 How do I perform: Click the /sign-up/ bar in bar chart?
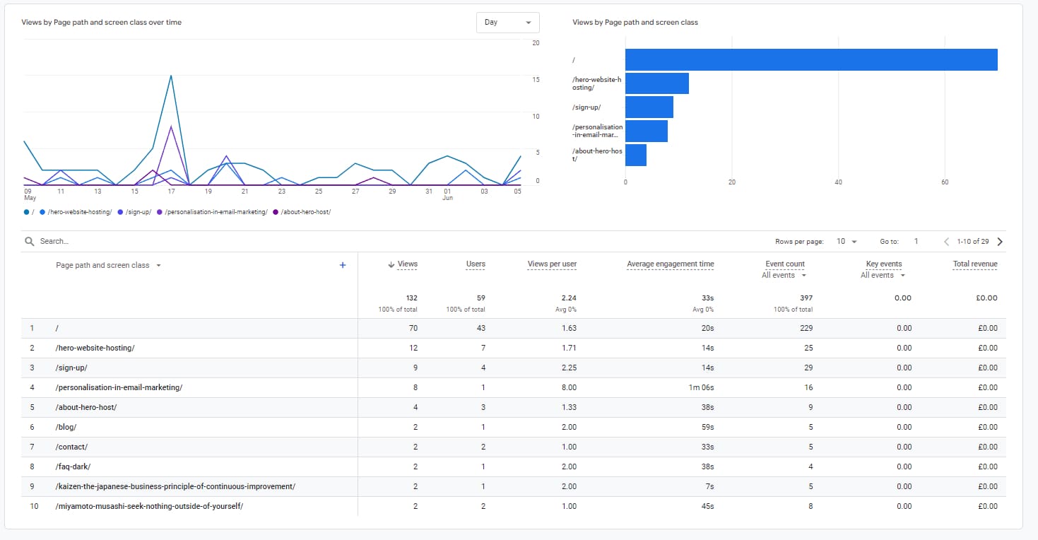click(x=649, y=107)
